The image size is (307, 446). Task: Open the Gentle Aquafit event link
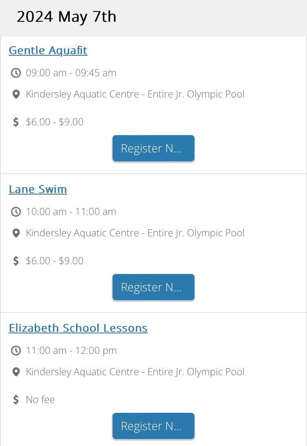tap(48, 50)
